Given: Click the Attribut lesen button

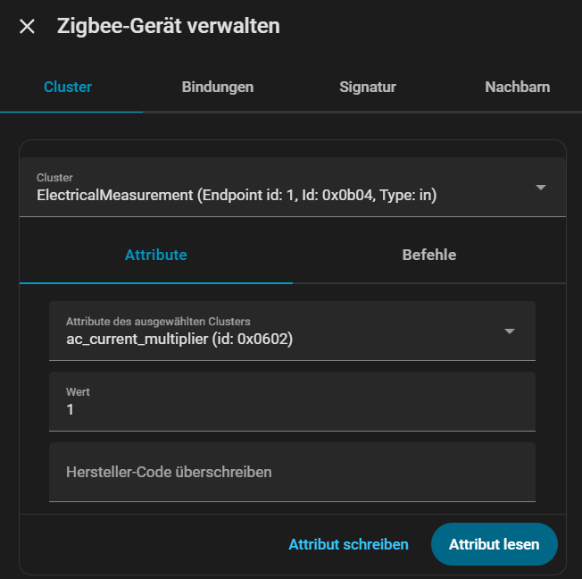Looking at the screenshot, I should (x=494, y=545).
